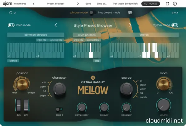The width and height of the screenshot is (186, 126).
Task: Click the volume knob
Action: (x=163, y=106)
